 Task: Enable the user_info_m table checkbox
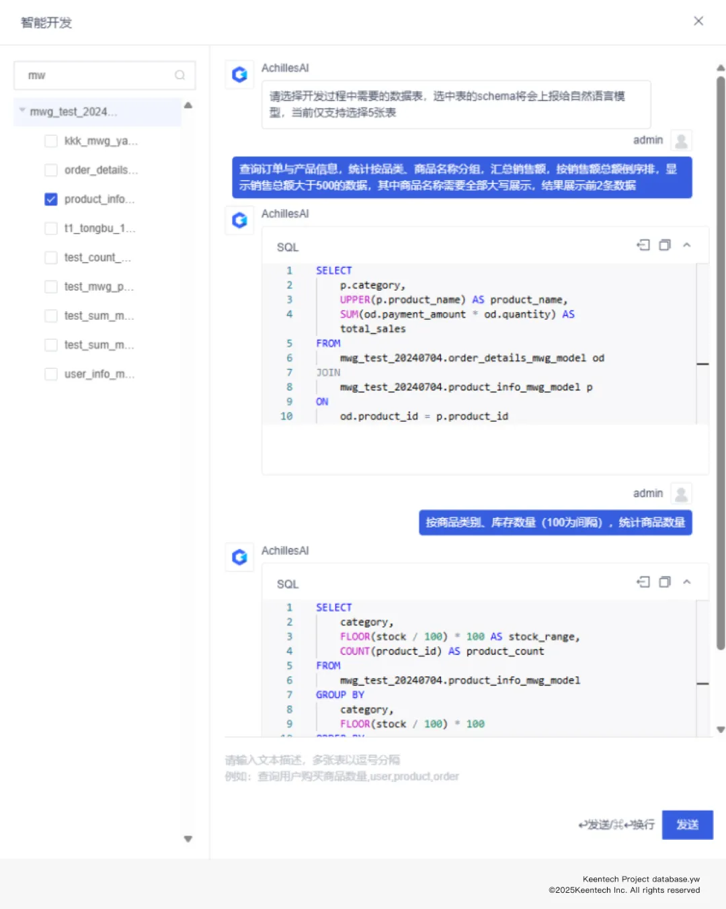tap(51, 374)
